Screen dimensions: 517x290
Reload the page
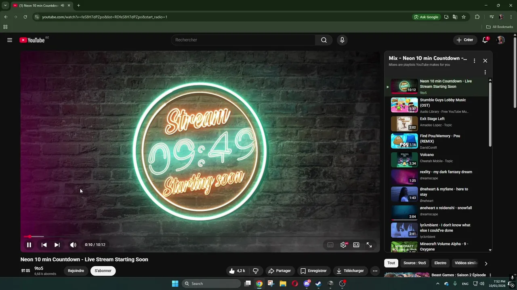(25, 17)
